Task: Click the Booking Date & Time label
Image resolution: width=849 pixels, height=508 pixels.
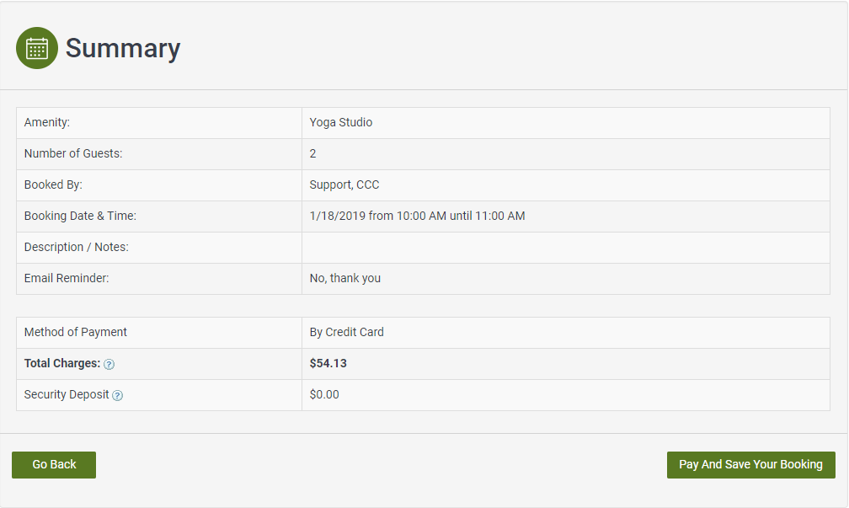Action: coord(80,216)
